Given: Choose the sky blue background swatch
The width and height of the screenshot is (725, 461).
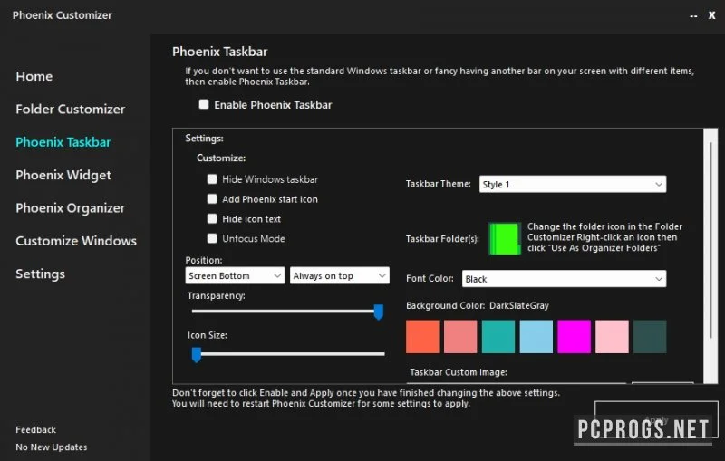Looking at the screenshot, I should point(536,336).
